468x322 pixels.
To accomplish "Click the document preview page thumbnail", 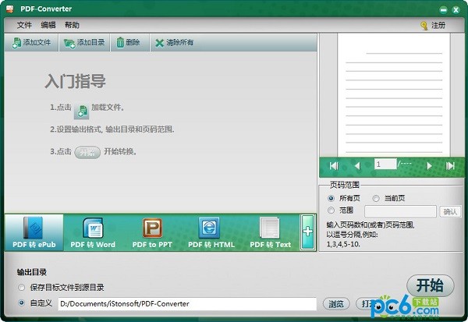I will tap(394, 94).
